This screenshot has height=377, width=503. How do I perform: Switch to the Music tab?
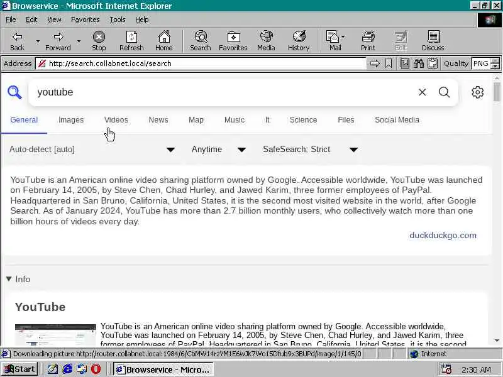(x=235, y=120)
